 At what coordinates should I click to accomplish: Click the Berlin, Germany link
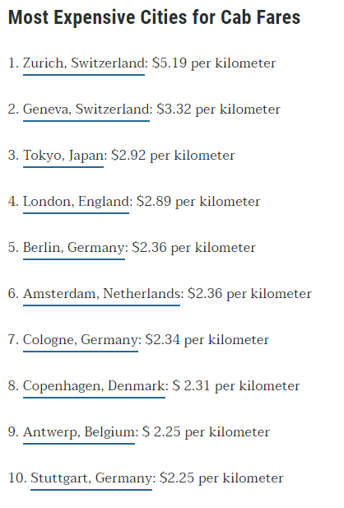click(x=74, y=248)
